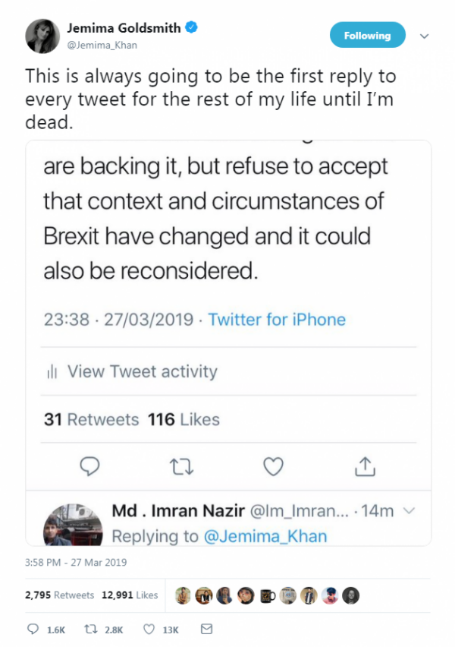Viewport: 455px width, 647px height.
Task: Toggle the Following button
Action: coord(367,36)
